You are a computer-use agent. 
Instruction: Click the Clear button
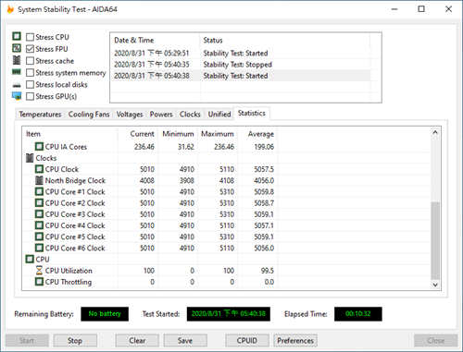point(137,341)
